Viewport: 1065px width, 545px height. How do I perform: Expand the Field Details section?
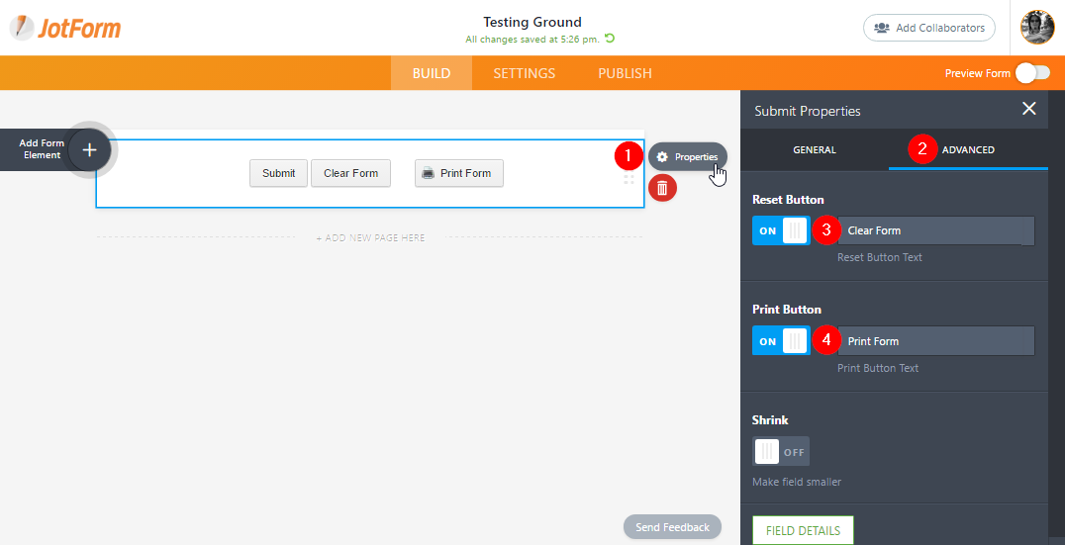point(803,530)
